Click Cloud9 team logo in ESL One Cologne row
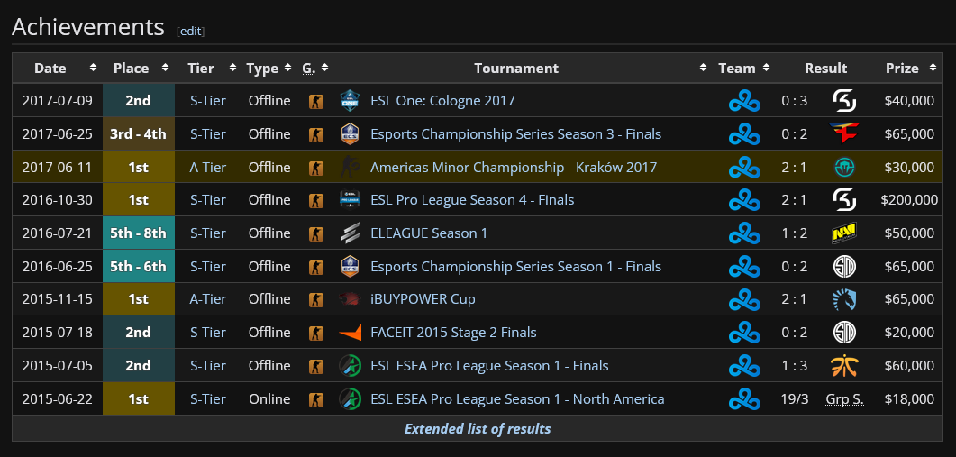956x457 pixels. [744, 101]
